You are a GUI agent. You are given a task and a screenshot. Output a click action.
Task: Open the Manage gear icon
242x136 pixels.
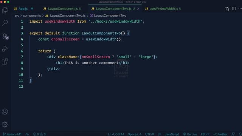click(x=5, y=124)
